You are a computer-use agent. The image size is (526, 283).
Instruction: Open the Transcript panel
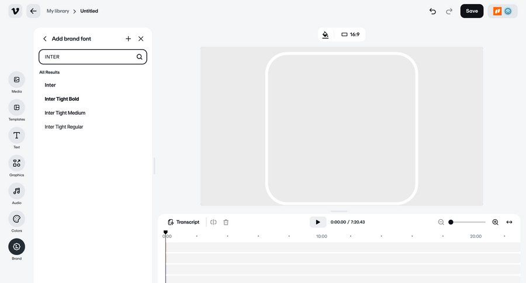pyautogui.click(x=184, y=222)
